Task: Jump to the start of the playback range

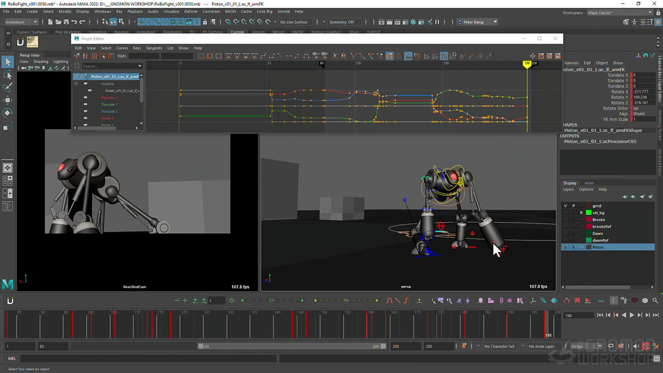Action: pos(600,315)
